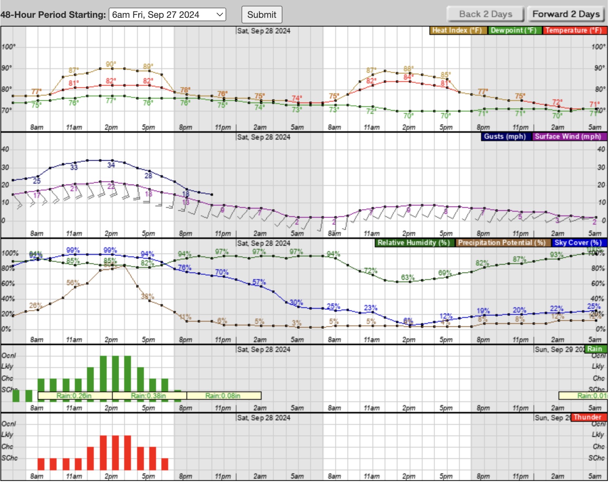The image size is (609, 484).
Task: Open the 48-hour period start date dropdown
Action: click(167, 15)
